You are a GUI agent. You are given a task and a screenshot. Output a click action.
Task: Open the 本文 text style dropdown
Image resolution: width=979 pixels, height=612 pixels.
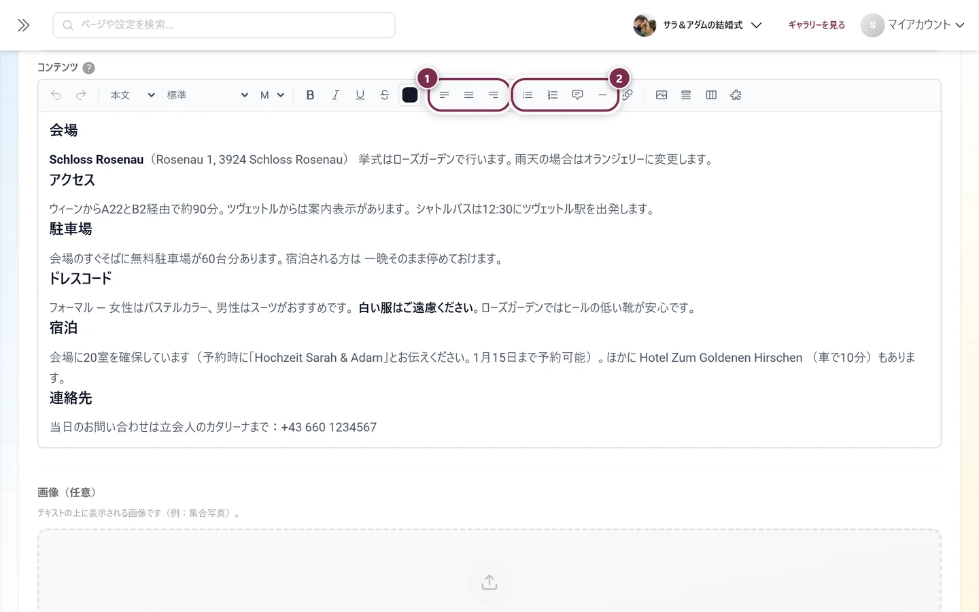[133, 95]
